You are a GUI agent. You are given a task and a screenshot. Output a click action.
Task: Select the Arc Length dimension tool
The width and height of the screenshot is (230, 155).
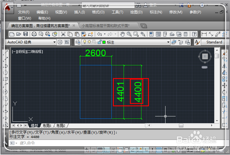(x=218, y=34)
